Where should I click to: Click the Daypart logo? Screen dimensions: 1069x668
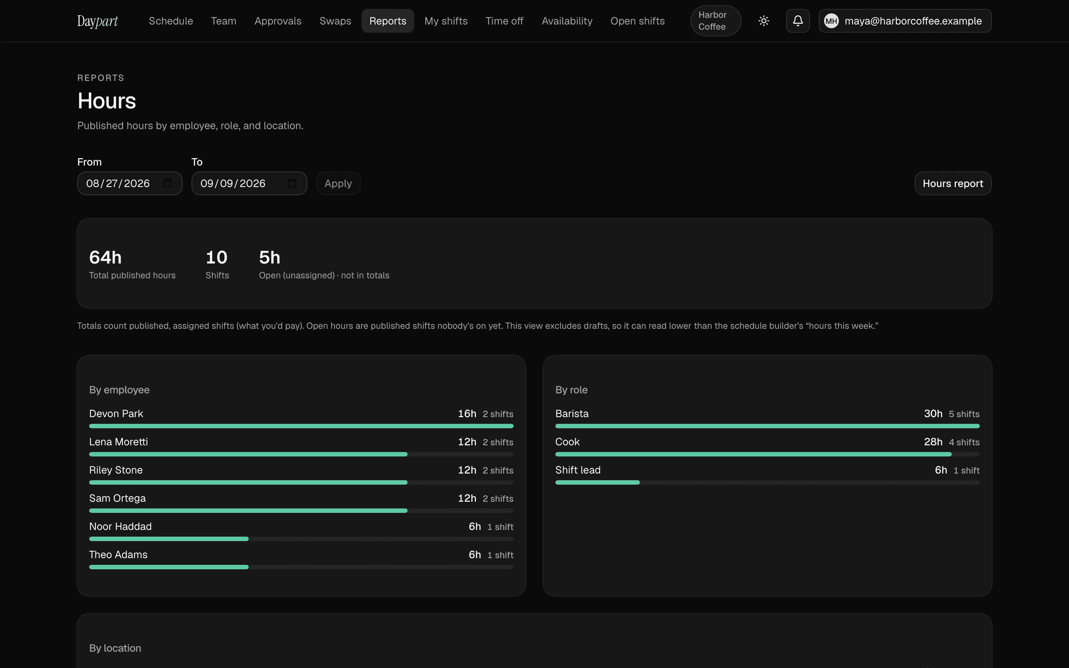click(98, 21)
